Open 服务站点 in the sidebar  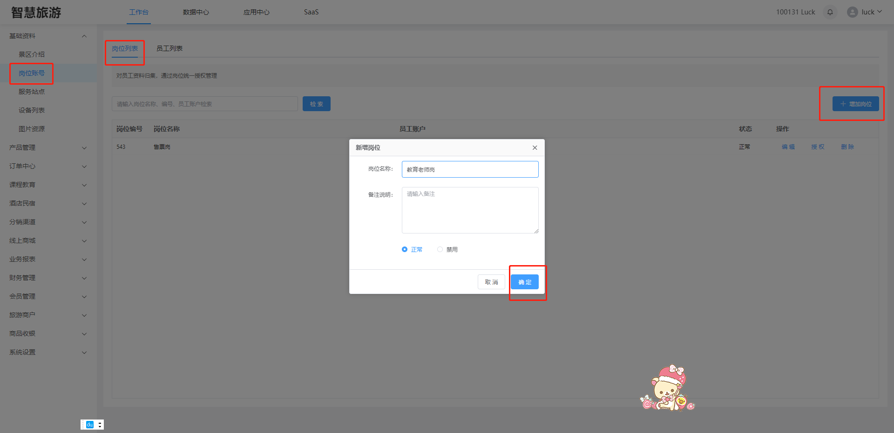coord(32,92)
